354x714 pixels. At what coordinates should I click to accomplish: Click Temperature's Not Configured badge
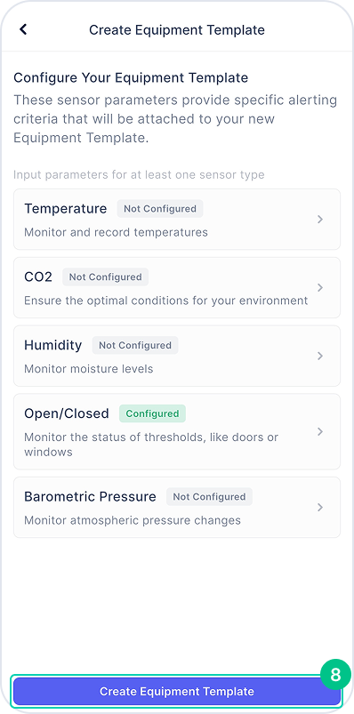160,209
